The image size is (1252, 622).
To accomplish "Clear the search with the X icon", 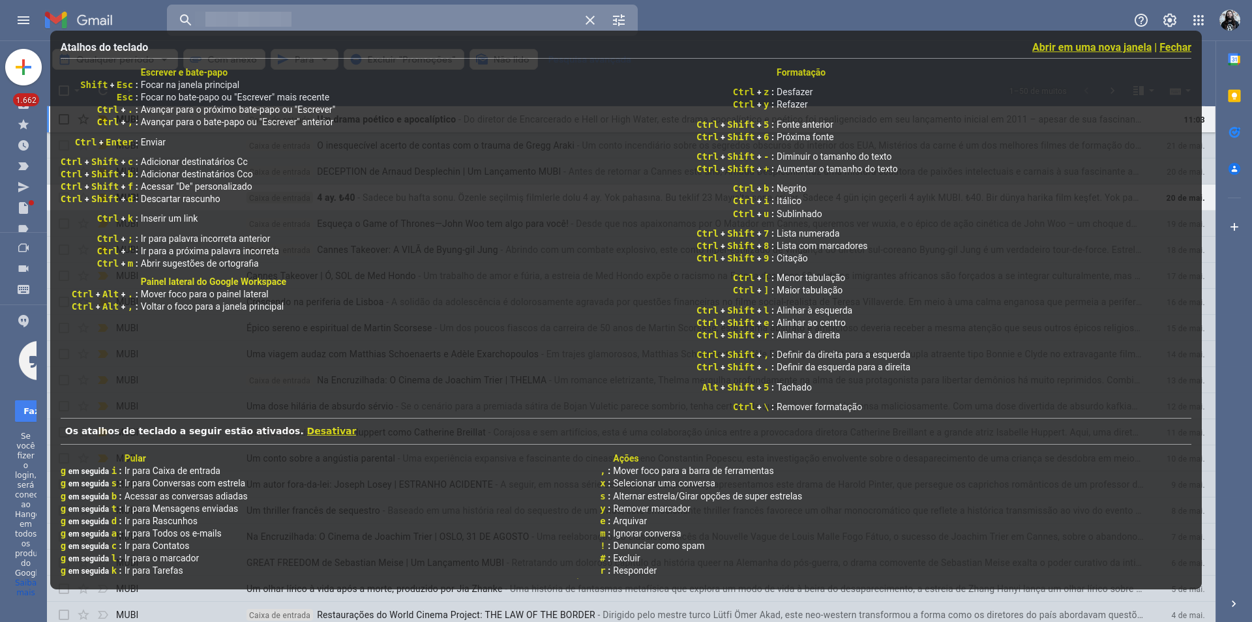I will click(590, 20).
